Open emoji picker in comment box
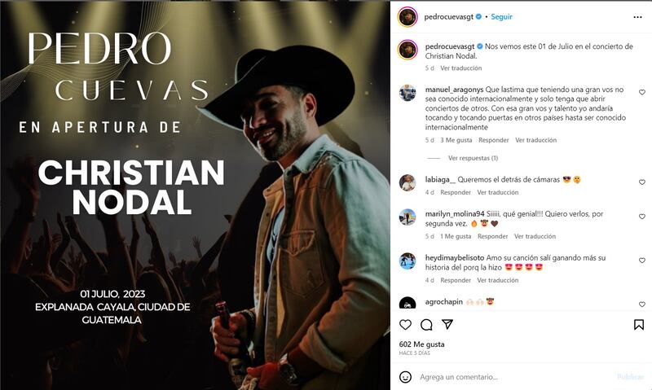 (405, 377)
